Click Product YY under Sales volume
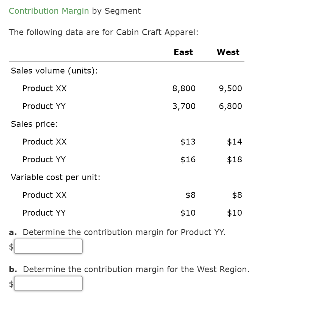Screen dimensions: 323x333 click(x=44, y=106)
